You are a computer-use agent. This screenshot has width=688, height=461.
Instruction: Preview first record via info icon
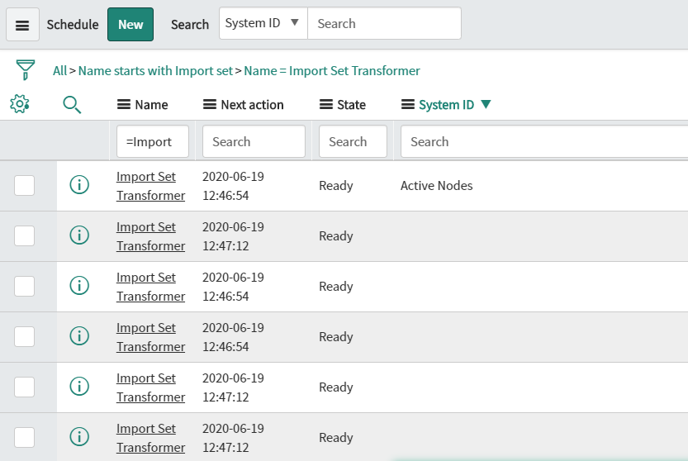[x=79, y=184]
